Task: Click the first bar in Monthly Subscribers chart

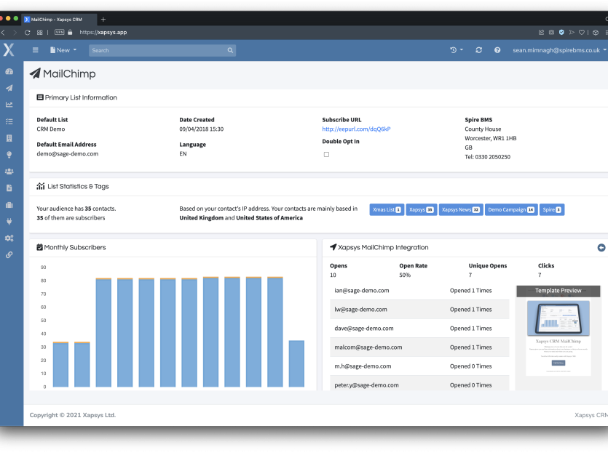Action: 60,364
